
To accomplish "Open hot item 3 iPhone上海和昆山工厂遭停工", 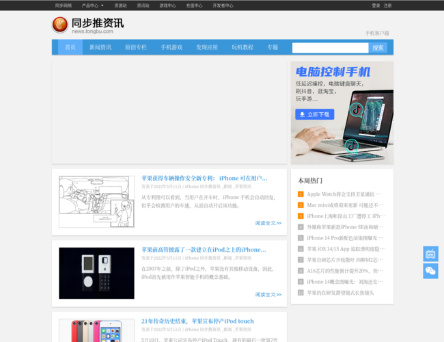I will [x=346, y=216].
